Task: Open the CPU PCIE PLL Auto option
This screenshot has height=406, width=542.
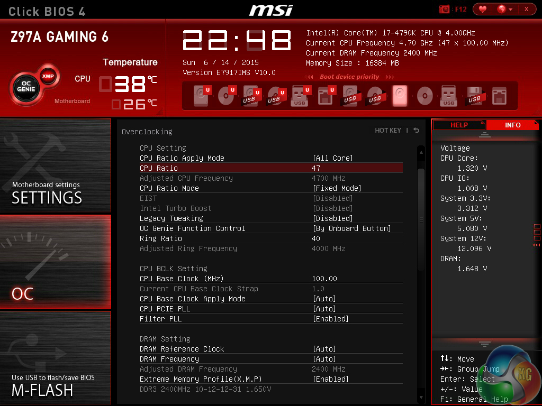Action: [324, 309]
